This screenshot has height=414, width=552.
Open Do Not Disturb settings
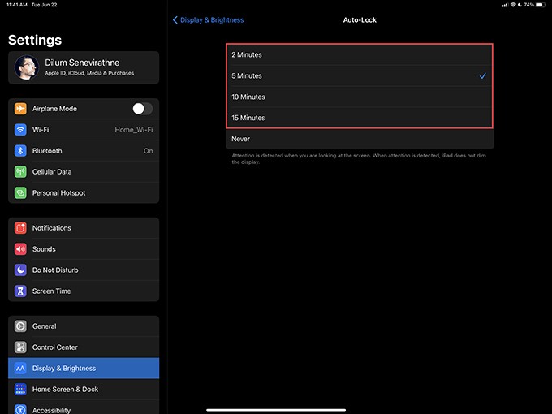click(84, 270)
